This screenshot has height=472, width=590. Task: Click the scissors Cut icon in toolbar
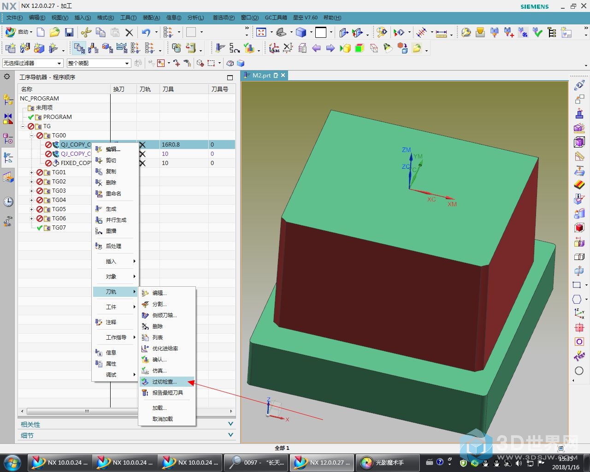[x=86, y=32]
